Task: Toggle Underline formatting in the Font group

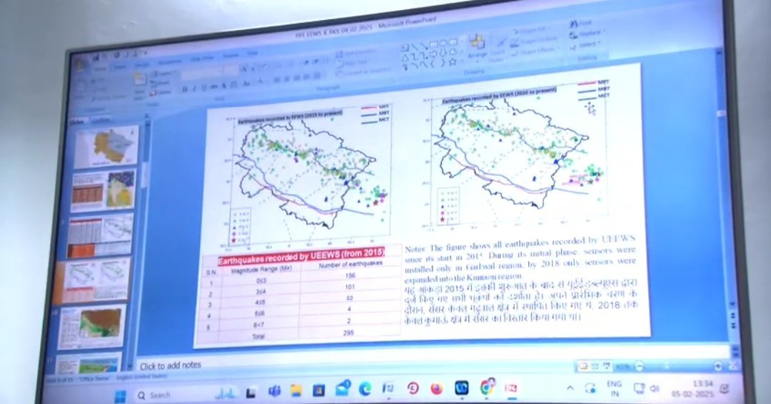Action: 203,88
